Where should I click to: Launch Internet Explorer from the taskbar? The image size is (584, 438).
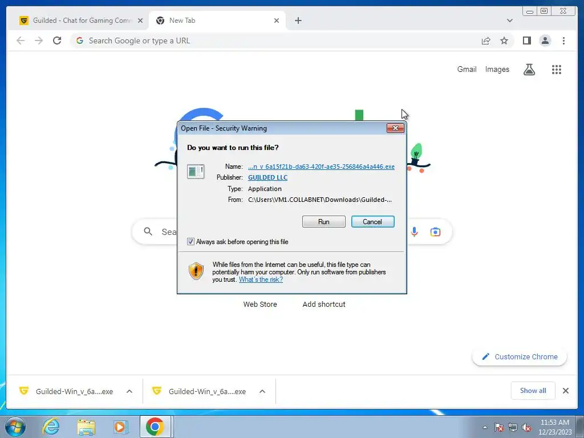[x=51, y=427]
